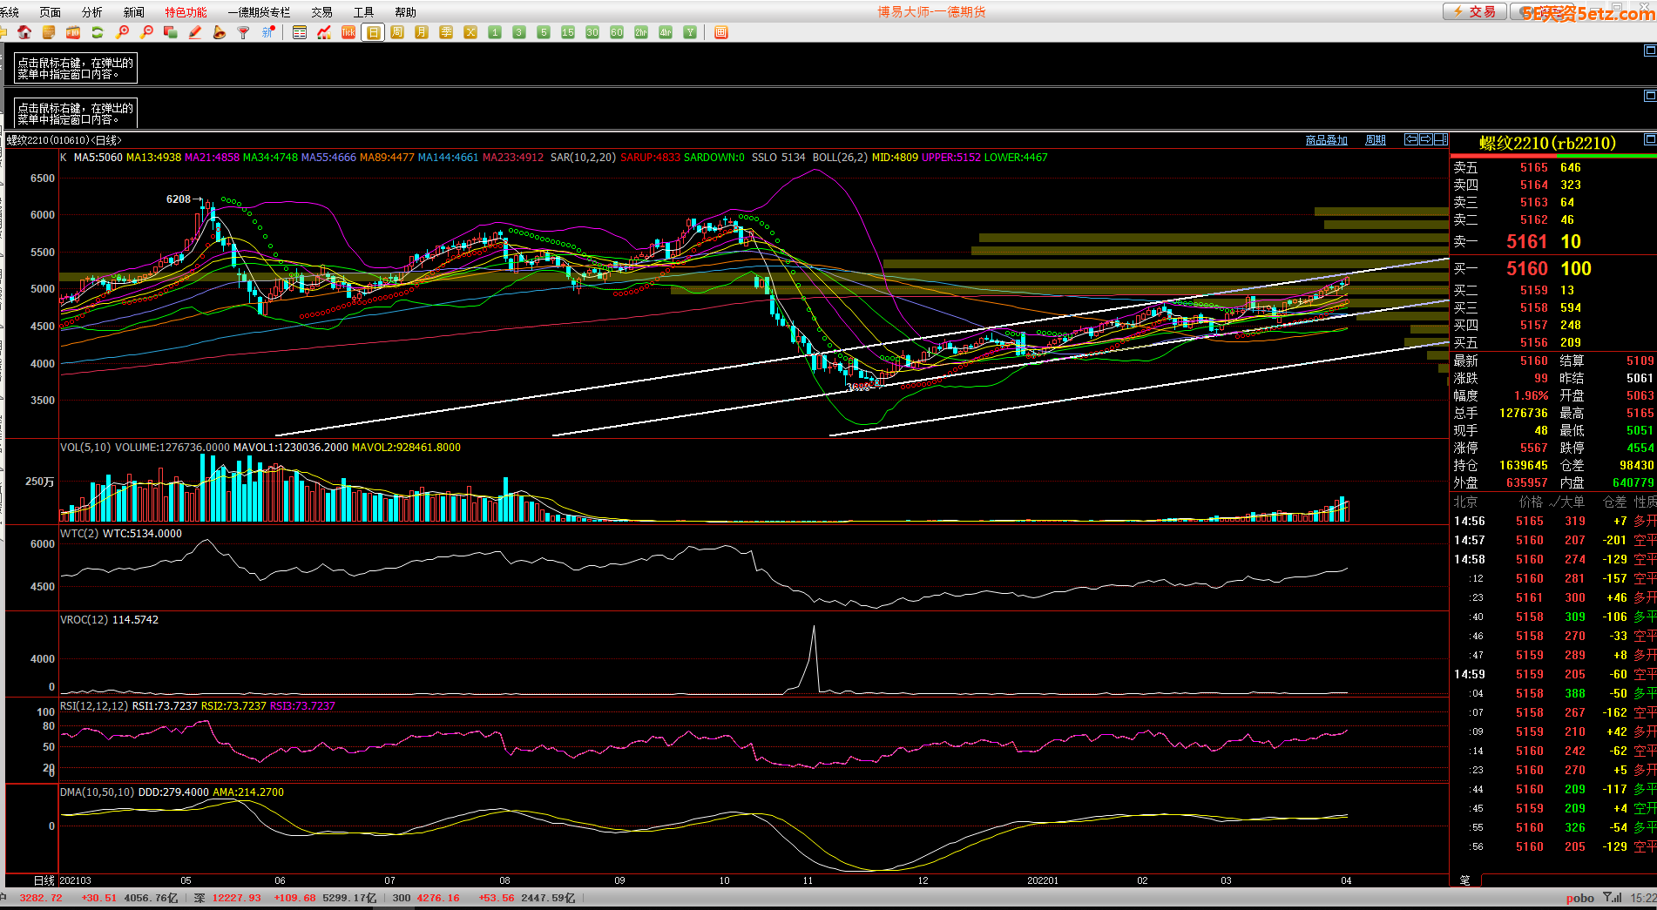Click the chart scroll left arrow icon
The height and width of the screenshot is (910, 1657).
click(x=1411, y=139)
